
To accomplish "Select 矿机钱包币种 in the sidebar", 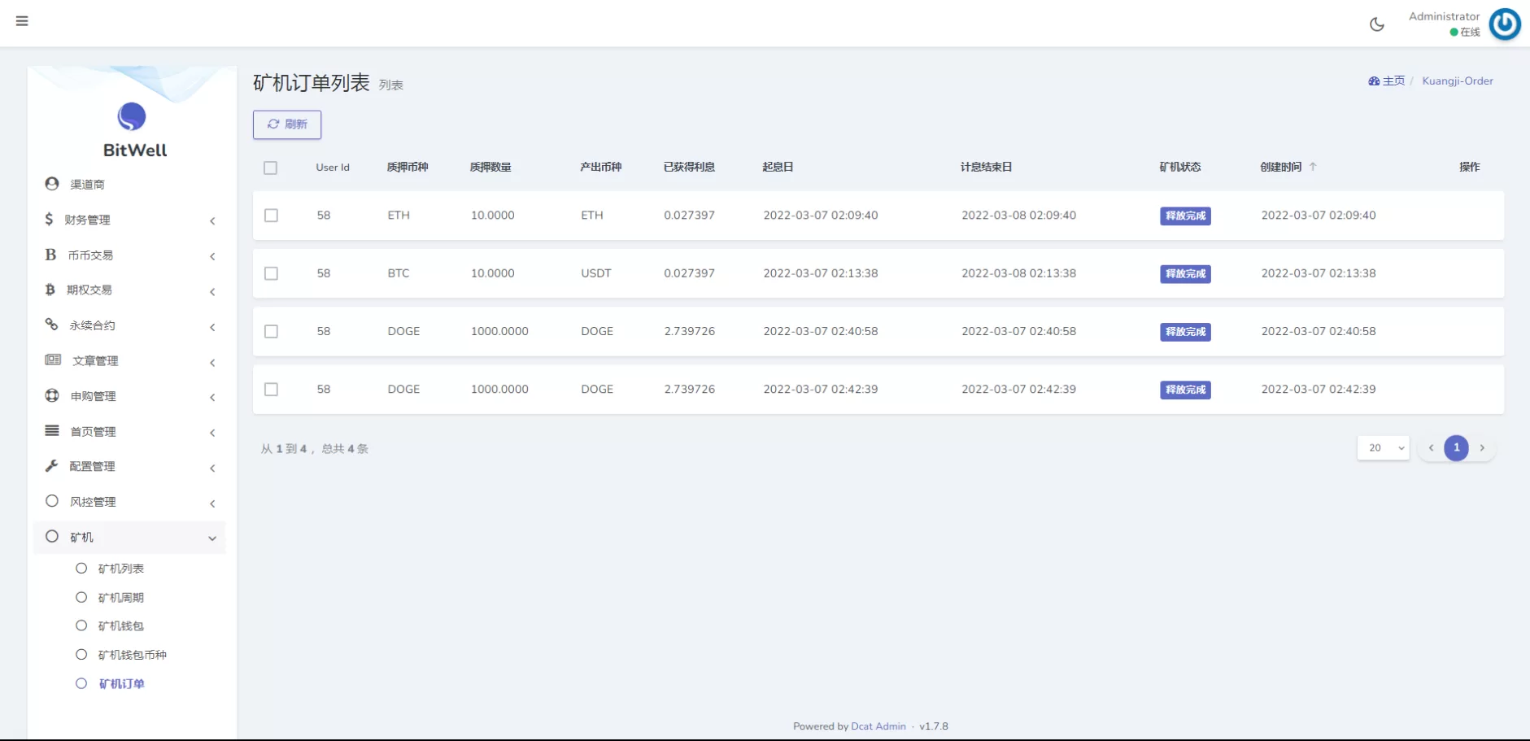I will tap(132, 655).
